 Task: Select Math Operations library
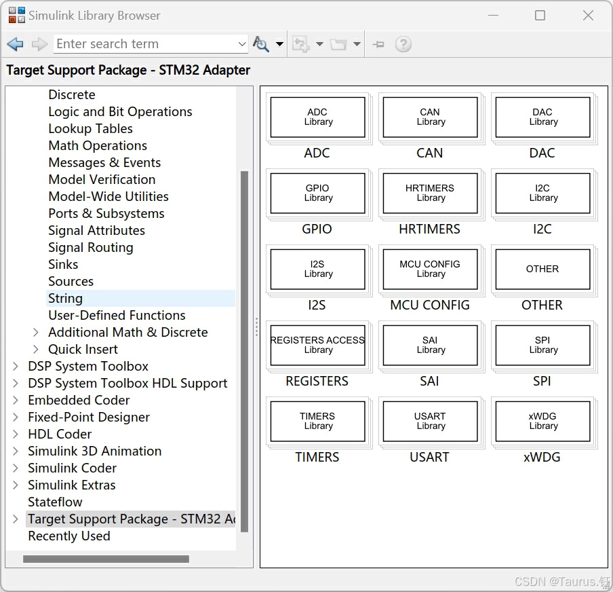tap(98, 146)
